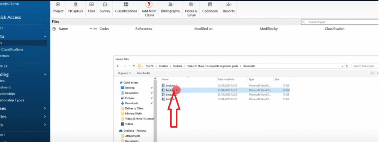Click Video 22 Nvivo 15 complete beginners guide breadcrumb

tap(213, 66)
